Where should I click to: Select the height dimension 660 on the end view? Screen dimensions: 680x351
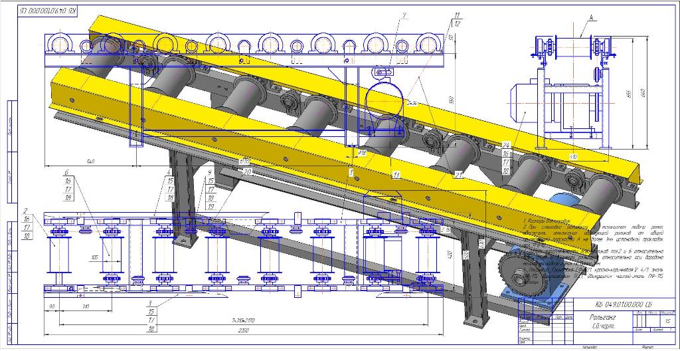pyautogui.click(x=643, y=94)
